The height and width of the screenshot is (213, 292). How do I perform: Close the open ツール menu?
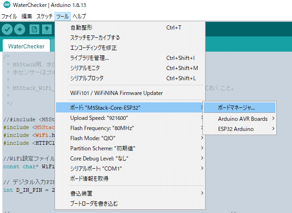[62, 16]
